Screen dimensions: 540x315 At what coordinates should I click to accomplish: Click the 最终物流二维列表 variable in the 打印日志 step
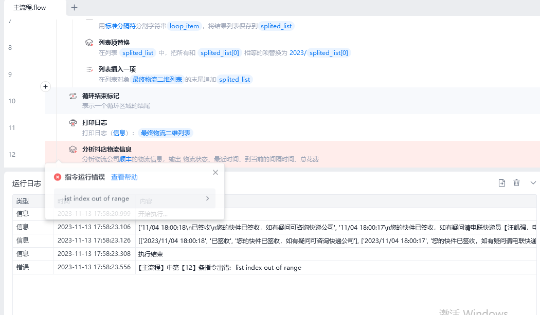click(165, 133)
